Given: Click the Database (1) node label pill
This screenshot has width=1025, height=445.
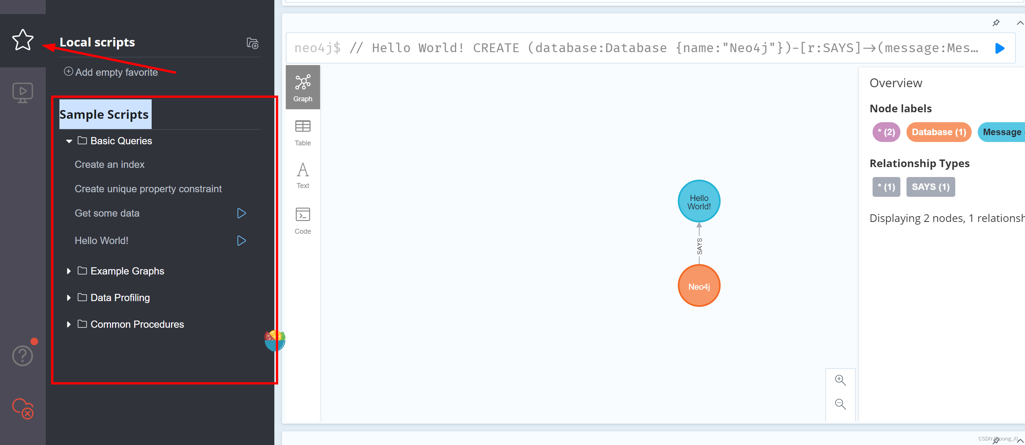Looking at the screenshot, I should click(939, 132).
